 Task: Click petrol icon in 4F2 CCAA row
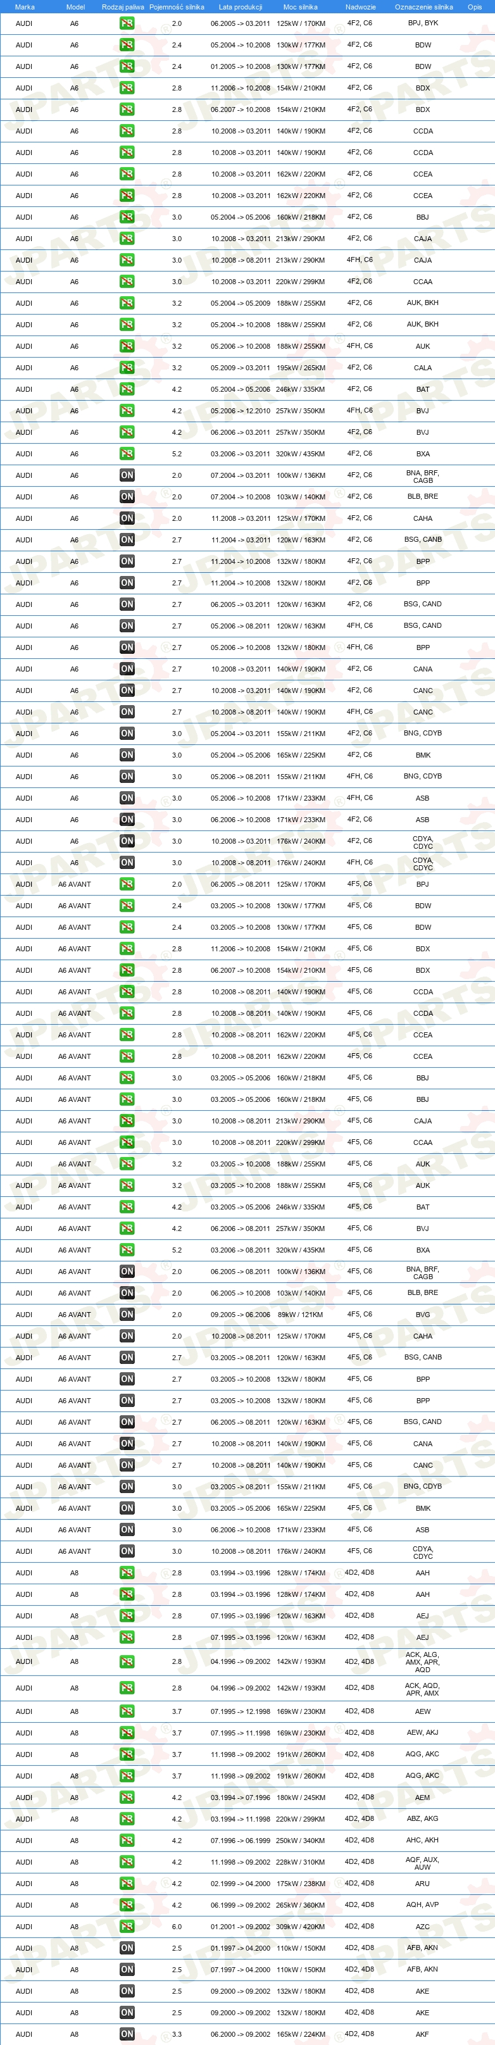(x=127, y=282)
